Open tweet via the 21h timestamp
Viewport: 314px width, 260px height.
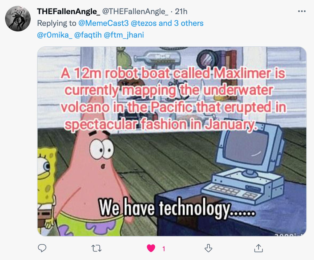pos(181,11)
